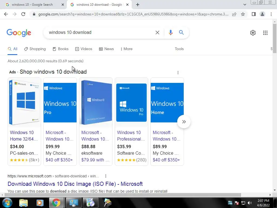Click the Action Center flag in the system tray
Viewport: 277px width, 208px height.
(237, 203)
